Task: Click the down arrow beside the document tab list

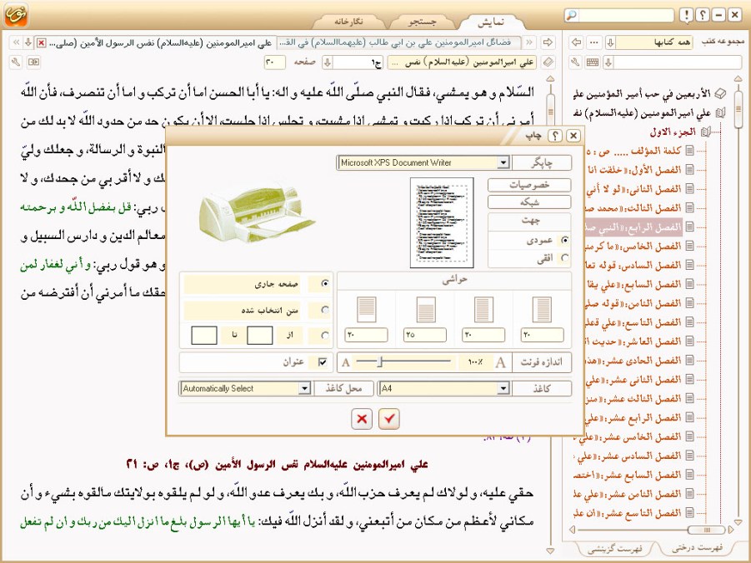Action: [x=28, y=42]
